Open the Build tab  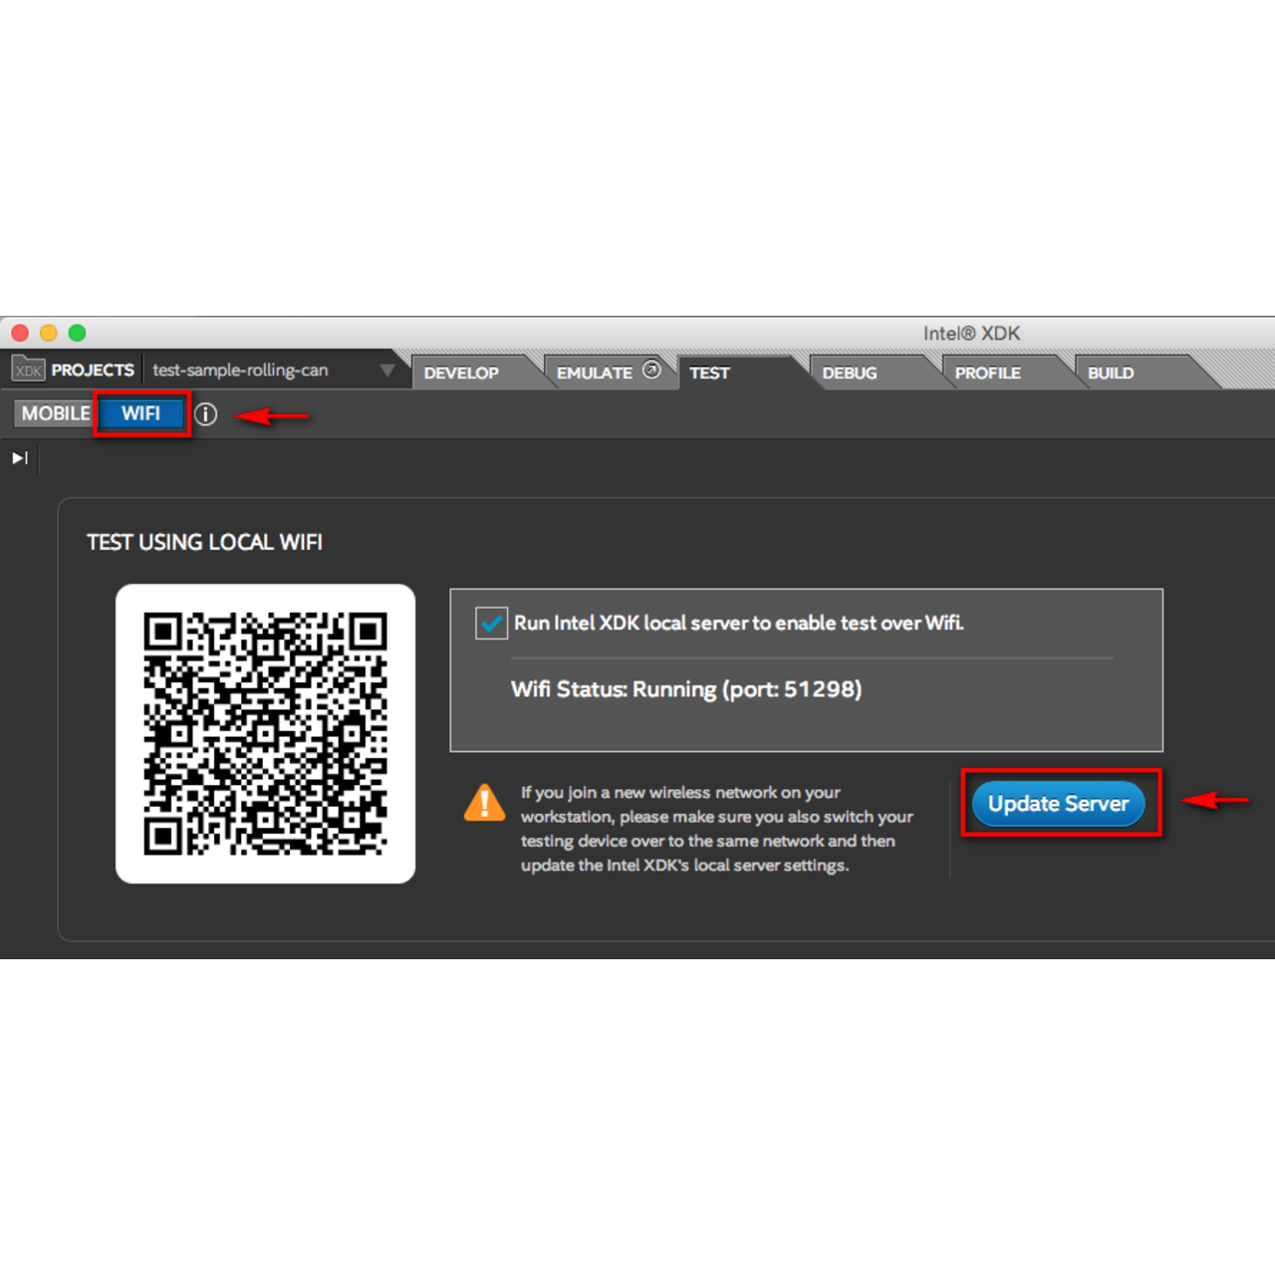(x=1111, y=373)
